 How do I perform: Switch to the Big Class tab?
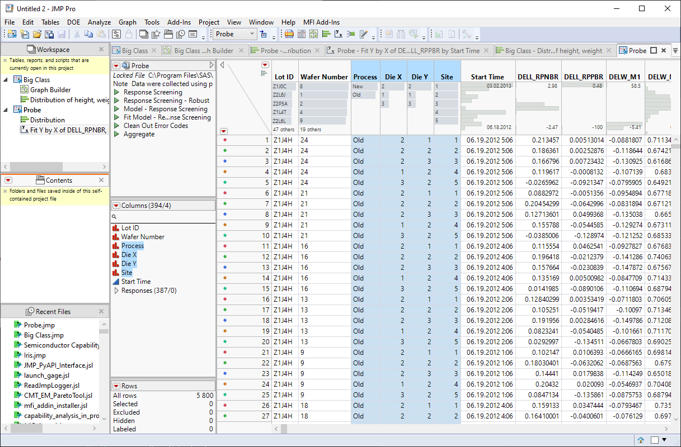[134, 50]
